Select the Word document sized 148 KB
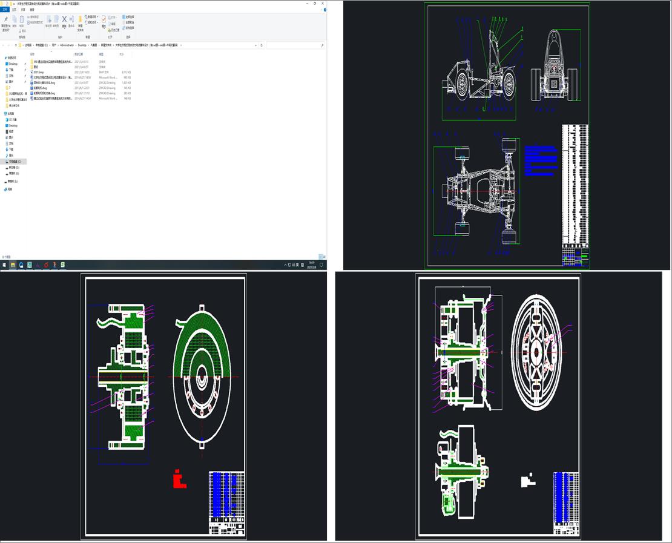This screenshot has width=672, height=543. point(51,98)
